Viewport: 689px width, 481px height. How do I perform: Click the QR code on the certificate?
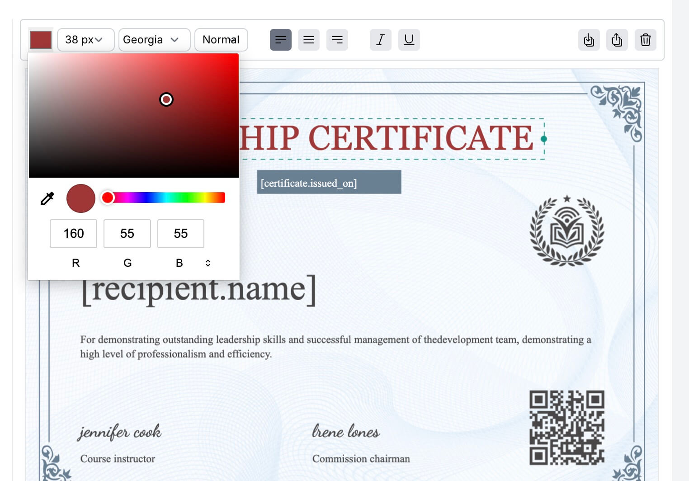tap(567, 427)
